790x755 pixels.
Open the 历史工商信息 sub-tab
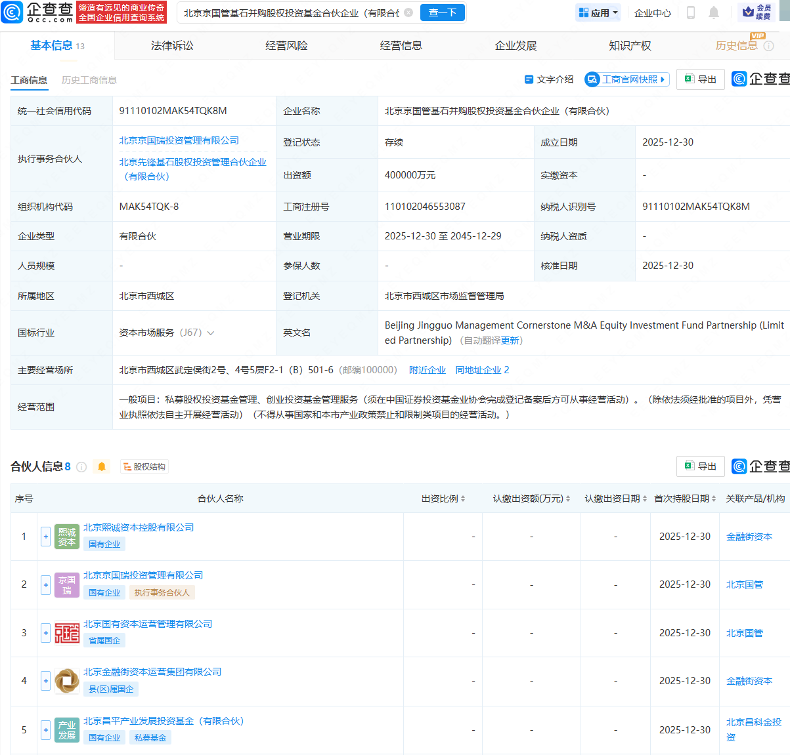click(89, 80)
